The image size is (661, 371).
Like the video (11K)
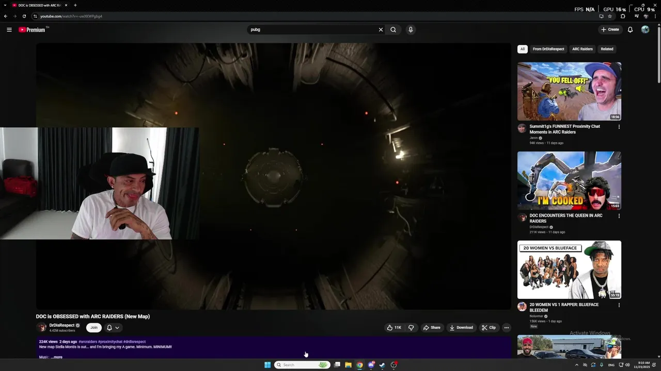pyautogui.click(x=394, y=327)
